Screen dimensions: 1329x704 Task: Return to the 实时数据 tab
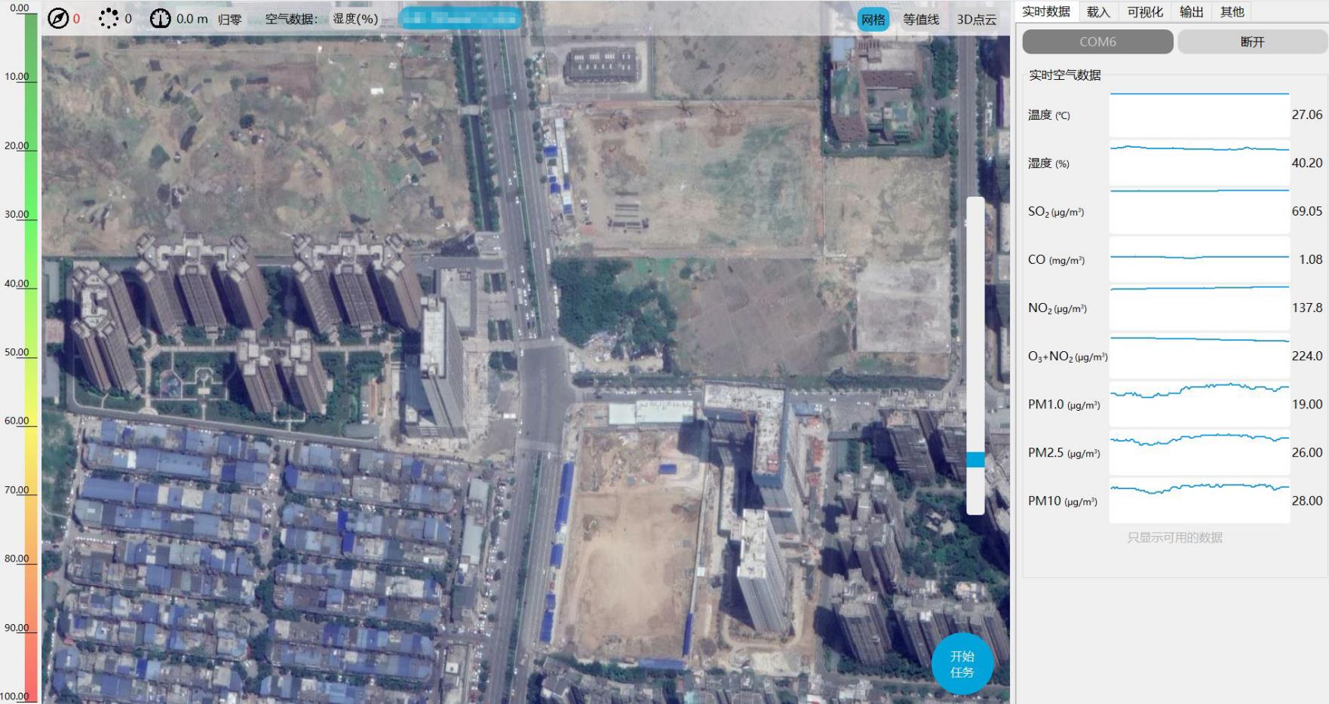tap(1045, 11)
